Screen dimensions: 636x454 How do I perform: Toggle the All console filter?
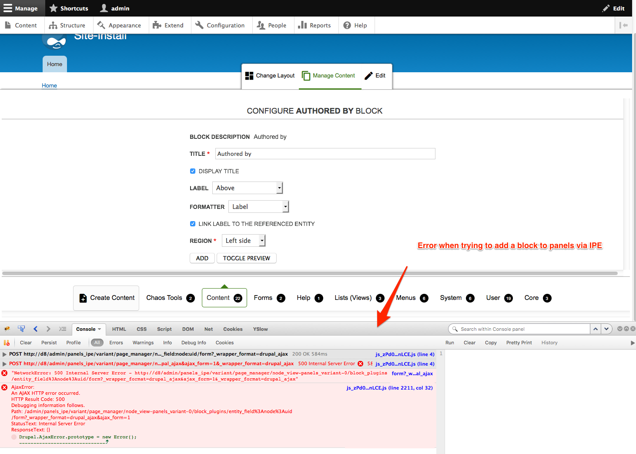tap(97, 343)
